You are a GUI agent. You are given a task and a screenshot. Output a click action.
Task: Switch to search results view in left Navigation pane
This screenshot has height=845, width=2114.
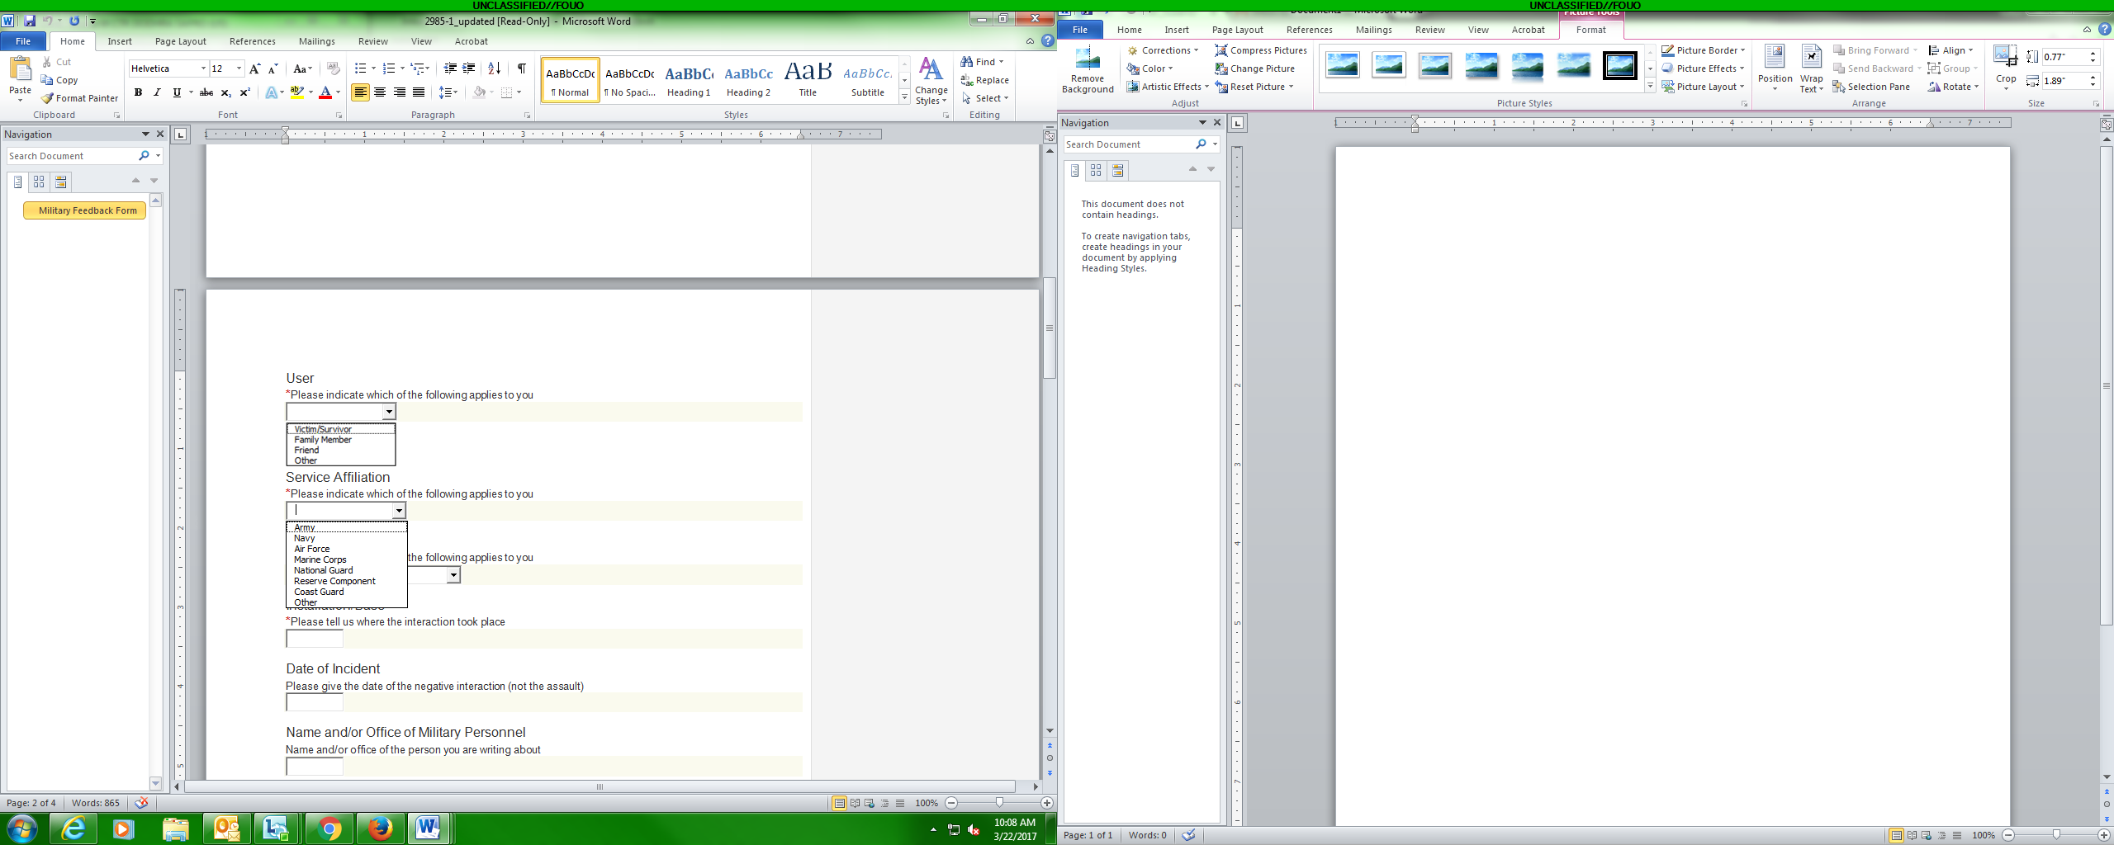click(x=60, y=182)
